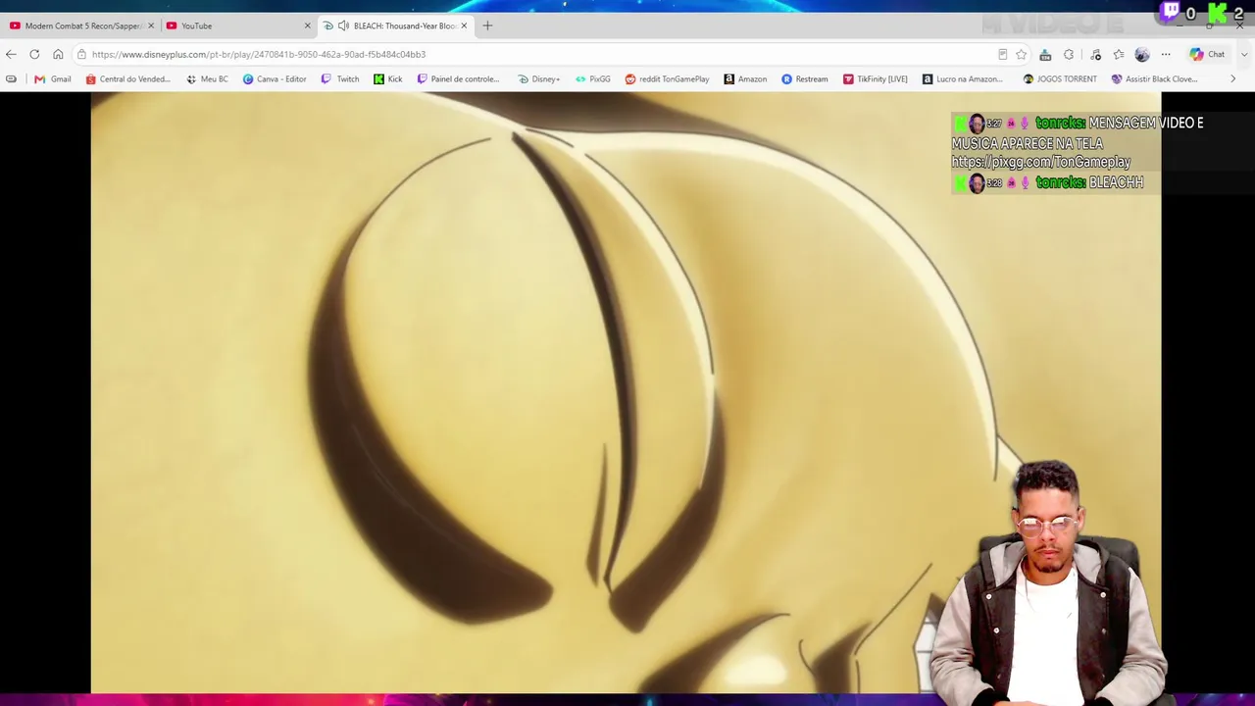Screen dimensions: 1255x706
Task: Close the Modern Combat 5 tab
Action: click(151, 25)
